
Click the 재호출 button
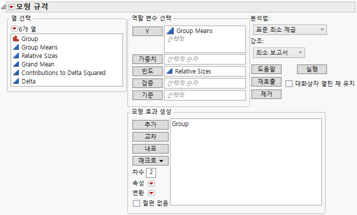266,82
